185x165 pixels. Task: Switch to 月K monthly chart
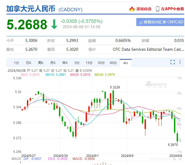(53, 63)
